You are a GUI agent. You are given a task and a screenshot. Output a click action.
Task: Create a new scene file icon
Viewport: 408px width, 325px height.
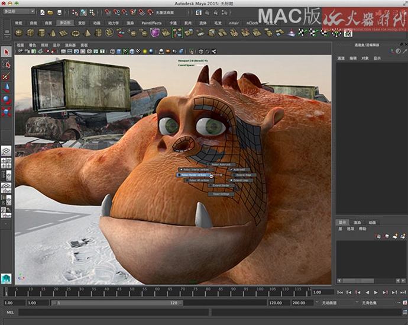pos(42,12)
